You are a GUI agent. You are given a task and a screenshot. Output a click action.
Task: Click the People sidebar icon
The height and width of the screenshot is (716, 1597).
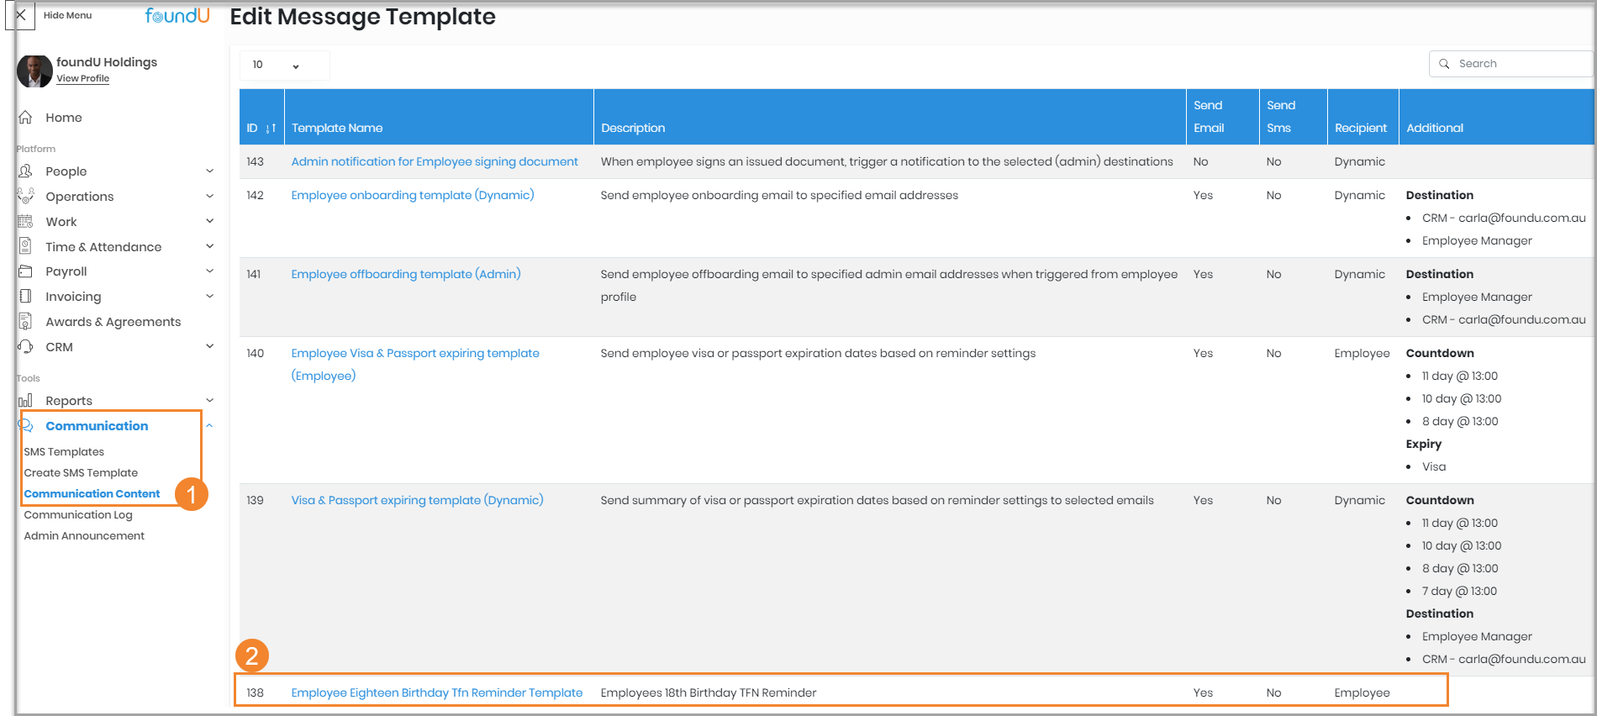point(26,171)
